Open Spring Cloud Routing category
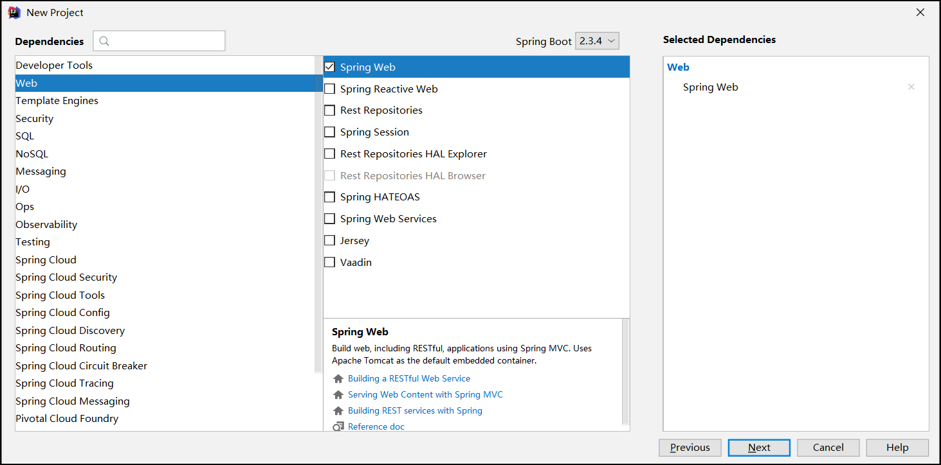 (165, 348)
